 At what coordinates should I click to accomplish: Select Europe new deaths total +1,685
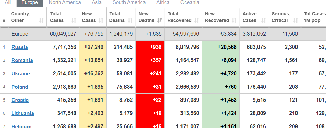154,34
